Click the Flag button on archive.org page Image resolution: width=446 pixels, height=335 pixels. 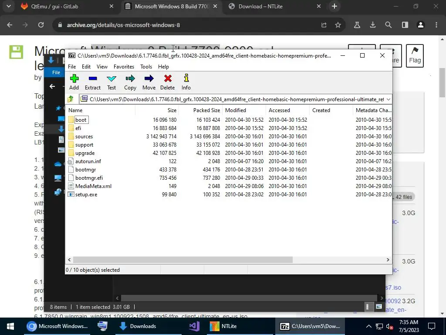point(415,56)
